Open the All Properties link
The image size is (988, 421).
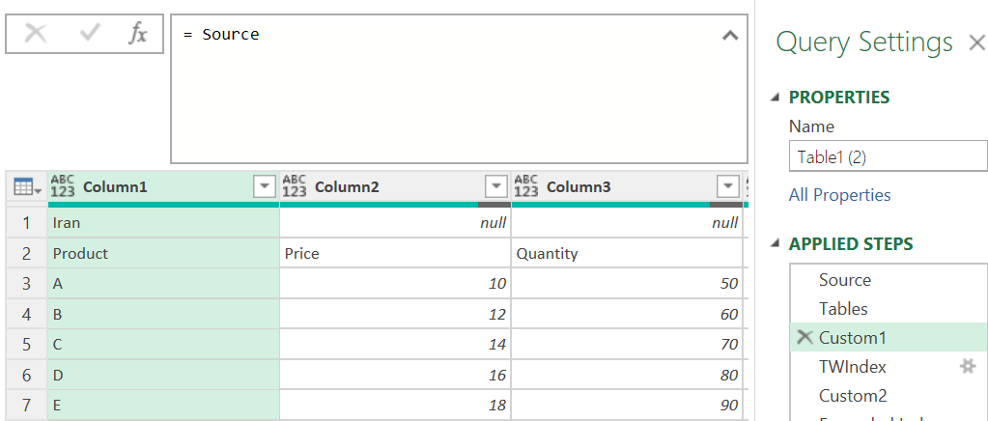point(840,195)
